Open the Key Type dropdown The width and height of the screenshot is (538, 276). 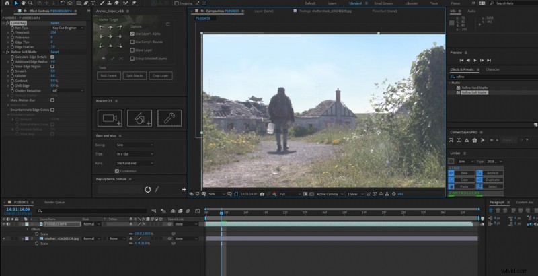[x=68, y=28]
